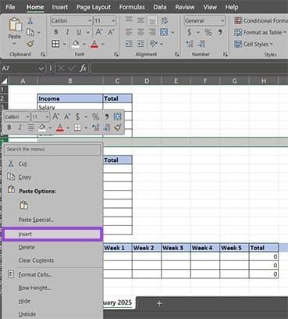Image resolution: width=288 pixels, height=319 pixels.
Task: Toggle Underline in the ribbon Font group
Action: [x=79, y=32]
